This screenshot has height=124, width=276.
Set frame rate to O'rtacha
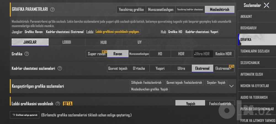[x=139, y=68]
